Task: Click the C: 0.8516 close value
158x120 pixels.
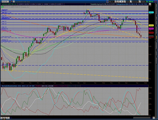Action: pyautogui.click(x=52, y=4)
